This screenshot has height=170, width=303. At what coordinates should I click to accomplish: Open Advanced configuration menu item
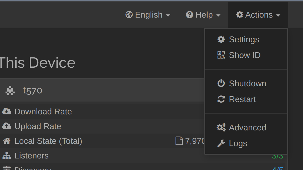pyautogui.click(x=247, y=127)
